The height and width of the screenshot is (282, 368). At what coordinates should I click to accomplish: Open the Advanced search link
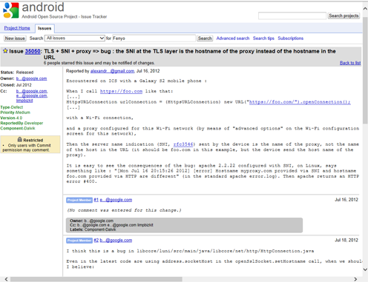click(x=233, y=38)
